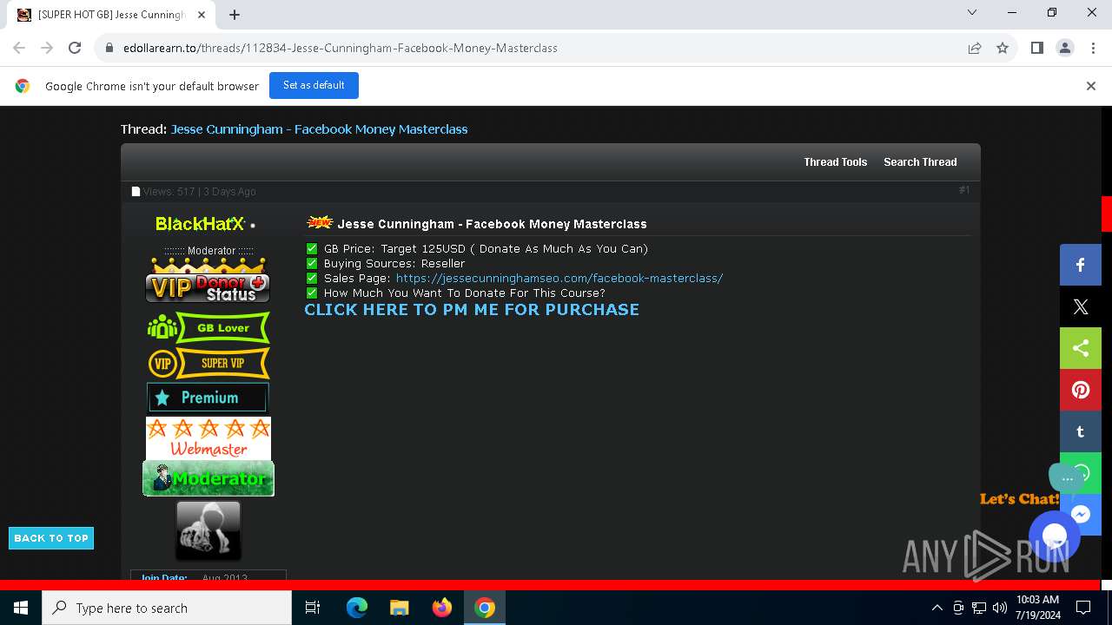Share the thread on X (Twitter)
1112x625 pixels.
tap(1080, 306)
